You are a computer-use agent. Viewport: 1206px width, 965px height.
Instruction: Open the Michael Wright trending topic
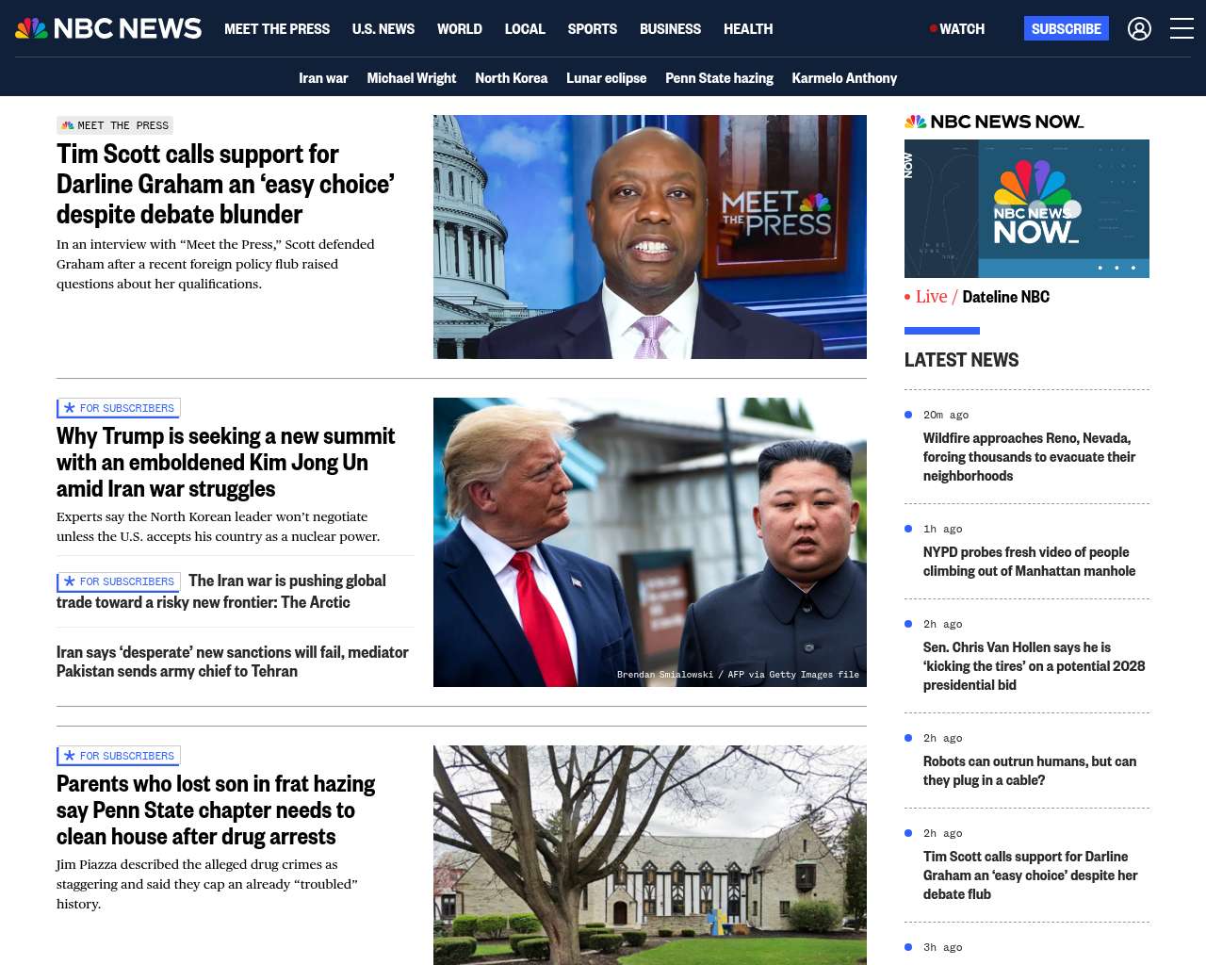pyautogui.click(x=412, y=78)
